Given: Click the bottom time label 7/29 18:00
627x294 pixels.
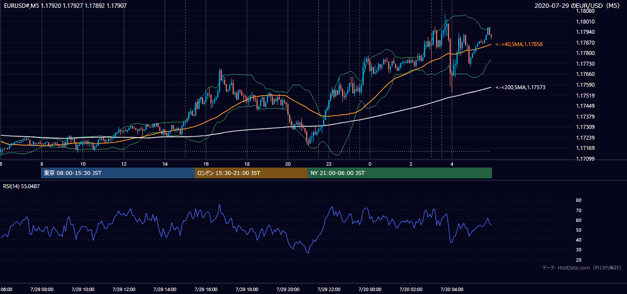Looking at the screenshot, I should (247, 289).
